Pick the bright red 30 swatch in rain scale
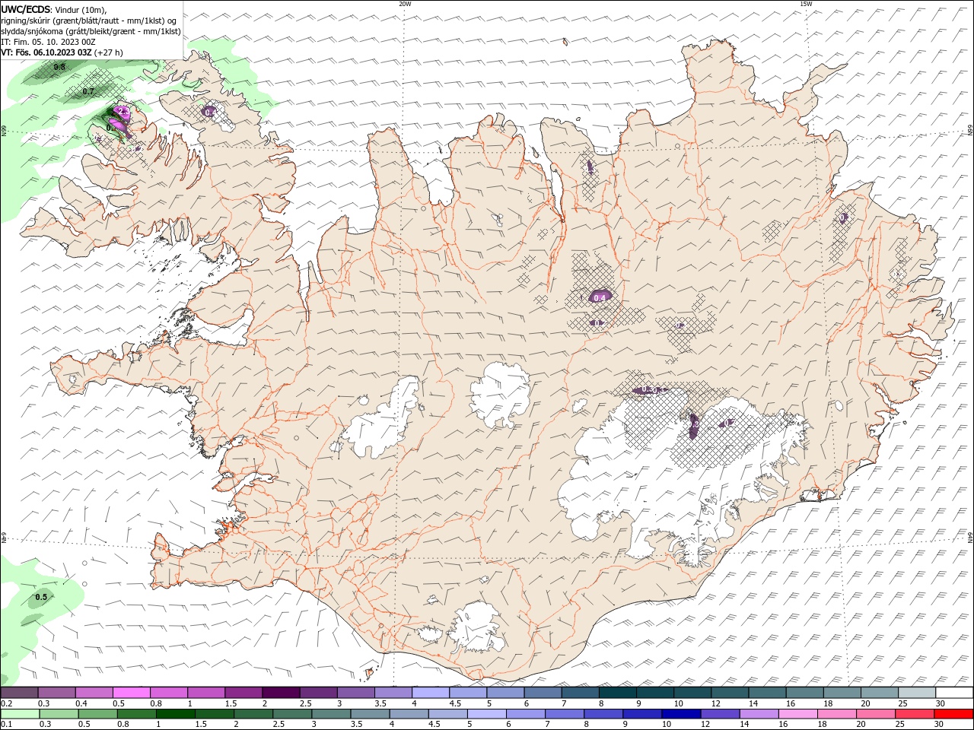 pyautogui.click(x=953, y=714)
